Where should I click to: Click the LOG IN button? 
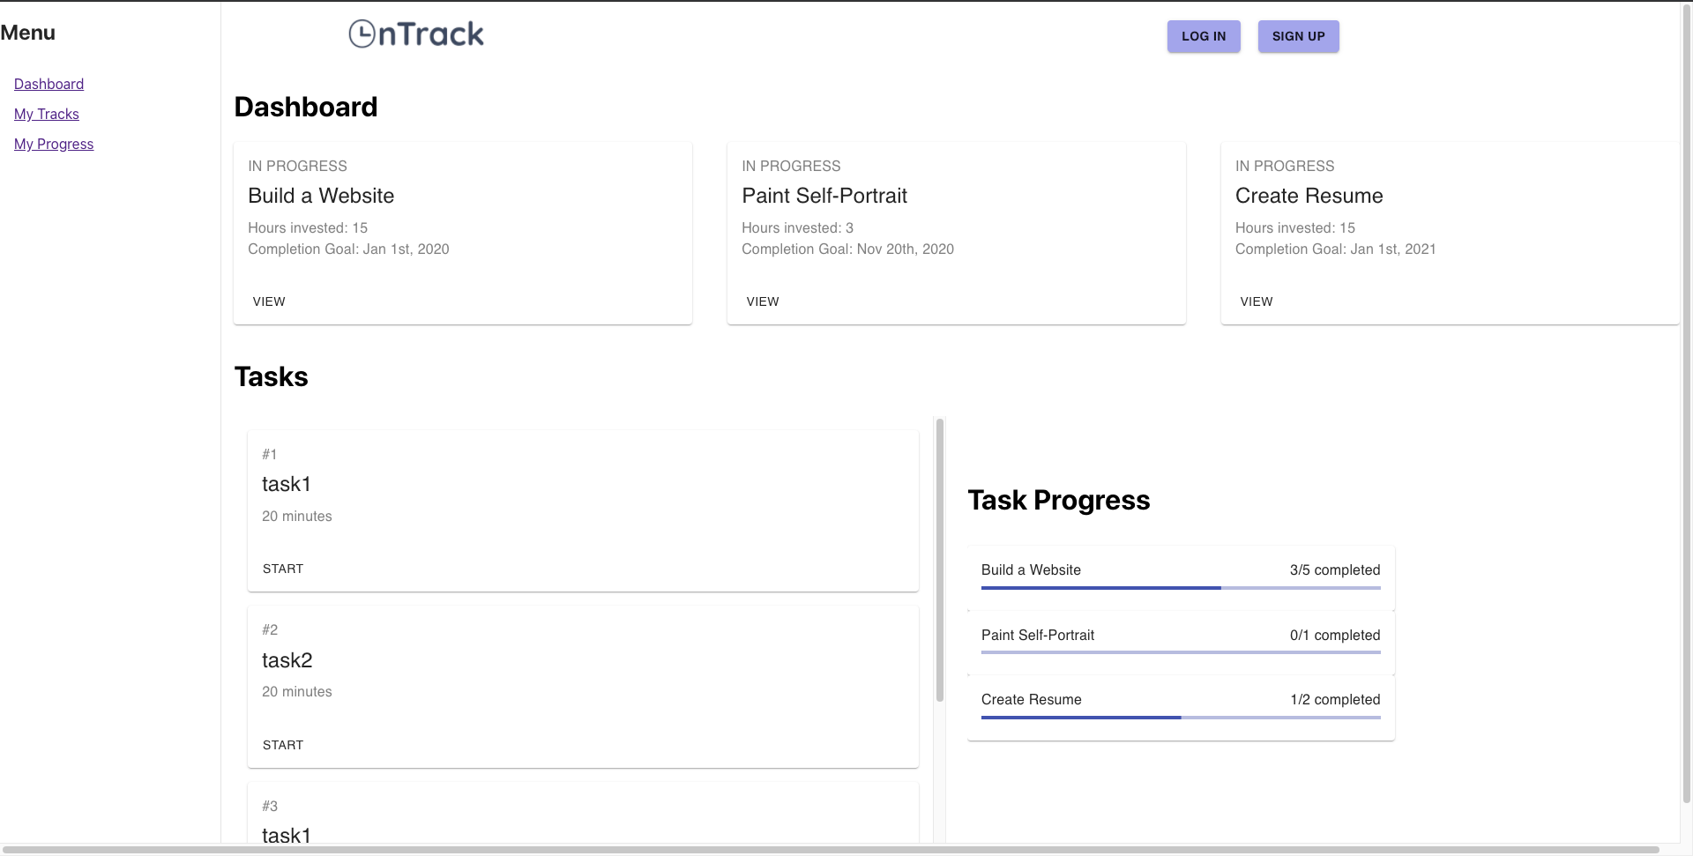point(1204,36)
